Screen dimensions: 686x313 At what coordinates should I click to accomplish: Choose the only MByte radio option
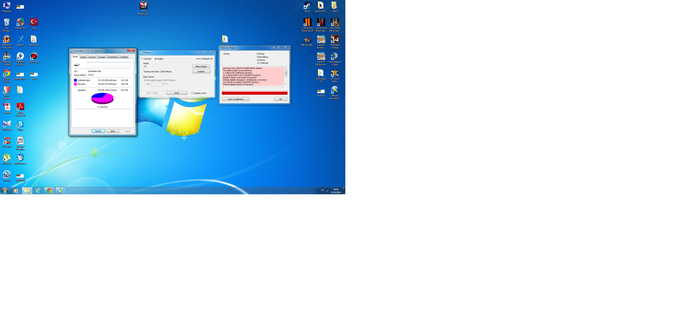(145, 84)
